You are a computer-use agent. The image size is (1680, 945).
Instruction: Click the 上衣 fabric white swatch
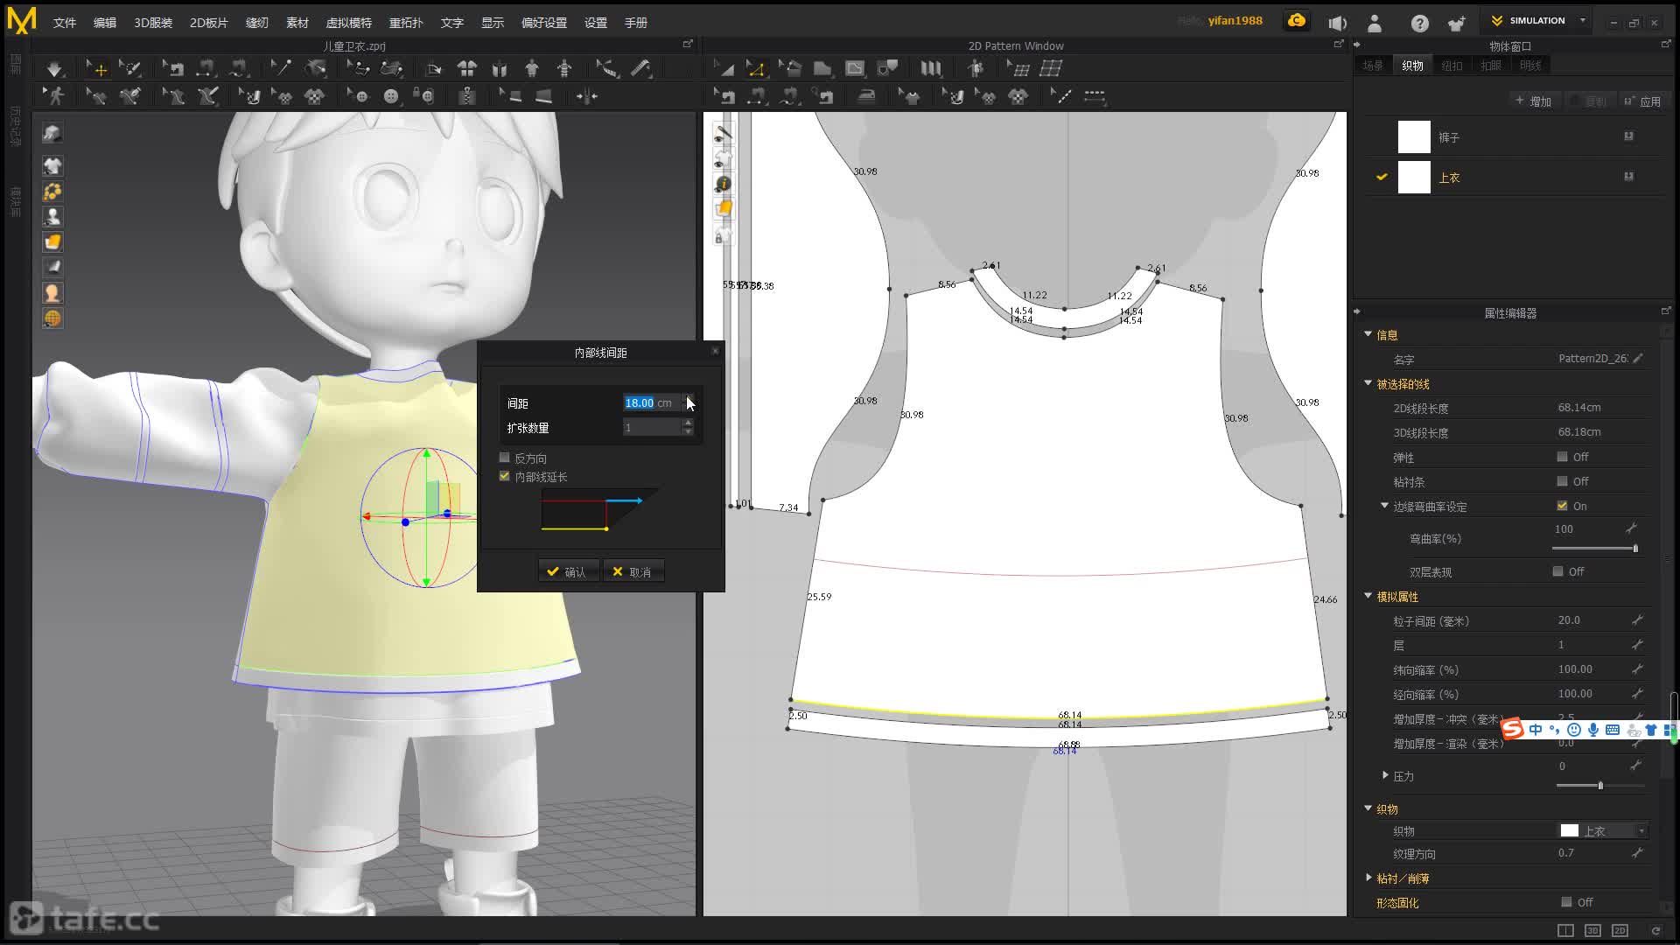pos(1414,177)
